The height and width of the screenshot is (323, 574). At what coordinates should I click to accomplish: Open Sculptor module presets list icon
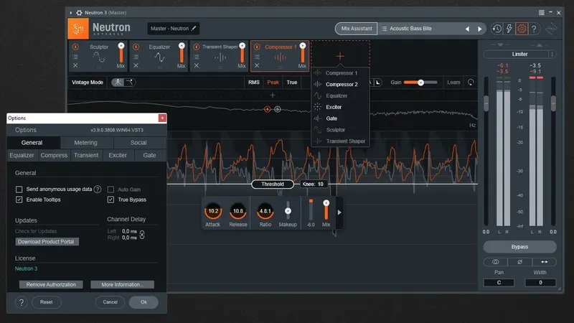click(x=75, y=57)
